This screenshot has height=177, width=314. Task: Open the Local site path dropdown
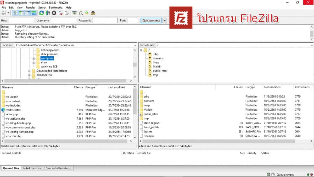click(x=135, y=45)
